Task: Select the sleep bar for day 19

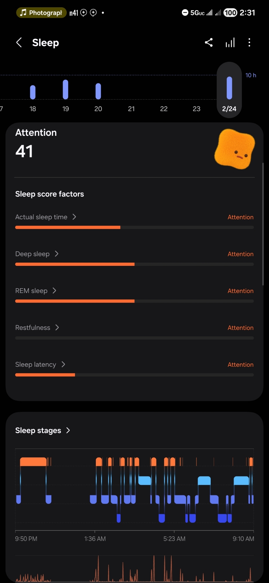Action: tap(66, 89)
